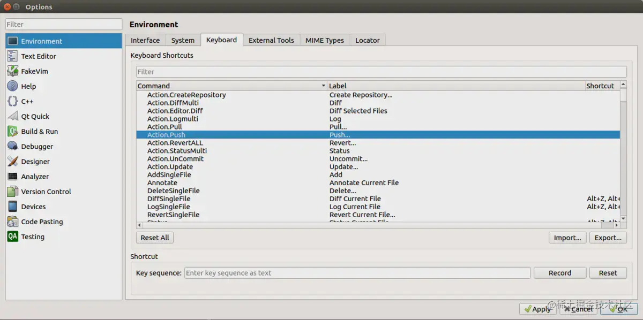Open the MIME Types tab

[325, 40]
